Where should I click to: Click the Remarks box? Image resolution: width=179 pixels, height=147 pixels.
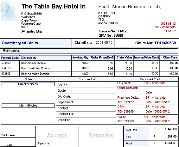point(101,136)
